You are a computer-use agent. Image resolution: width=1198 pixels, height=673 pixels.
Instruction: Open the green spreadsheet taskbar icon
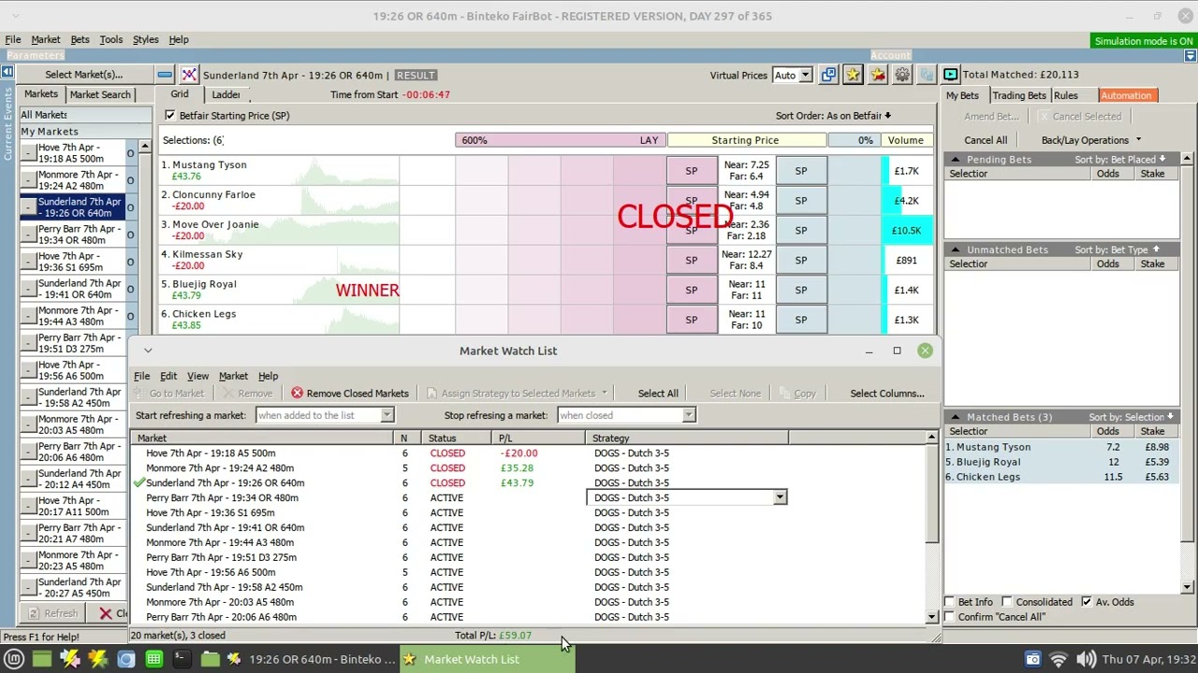pyautogui.click(x=153, y=660)
